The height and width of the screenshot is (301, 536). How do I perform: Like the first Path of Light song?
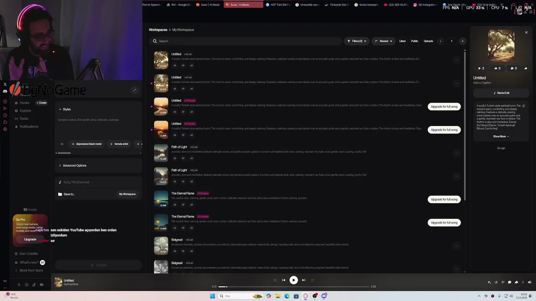point(175,158)
